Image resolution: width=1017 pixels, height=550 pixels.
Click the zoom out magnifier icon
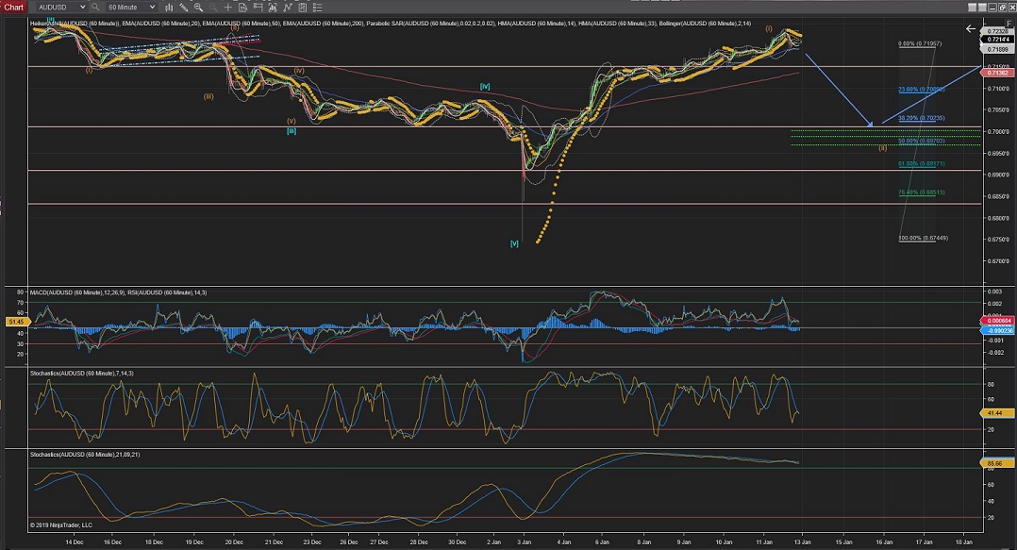click(x=213, y=8)
